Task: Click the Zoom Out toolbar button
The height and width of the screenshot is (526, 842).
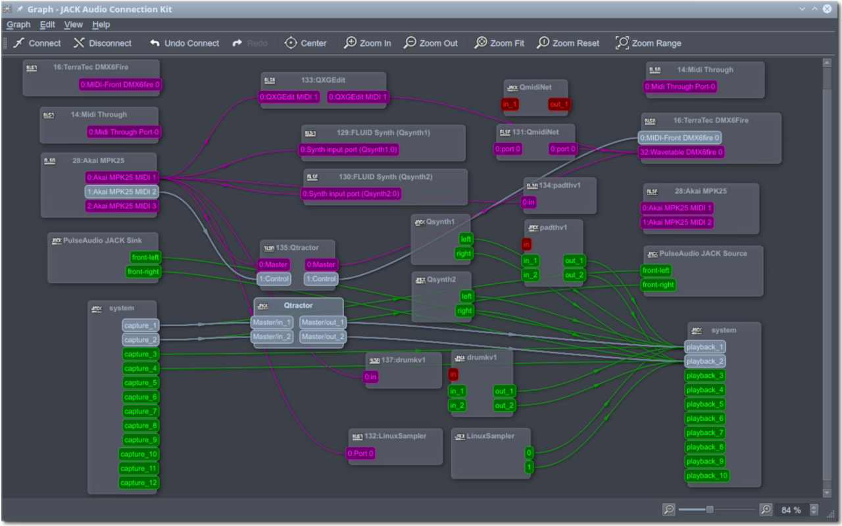Action: pos(431,43)
